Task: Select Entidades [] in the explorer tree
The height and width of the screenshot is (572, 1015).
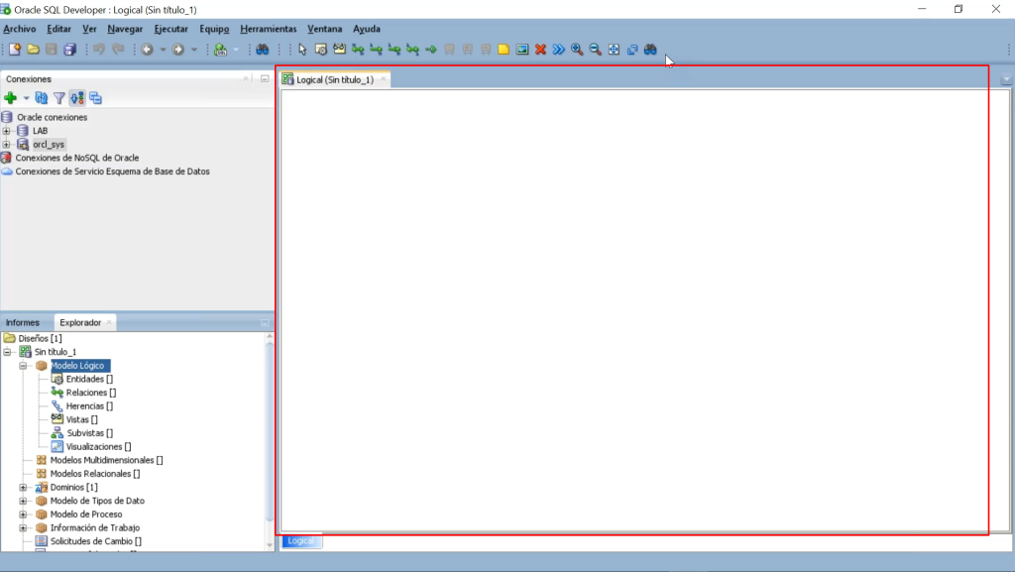Action: 89,379
